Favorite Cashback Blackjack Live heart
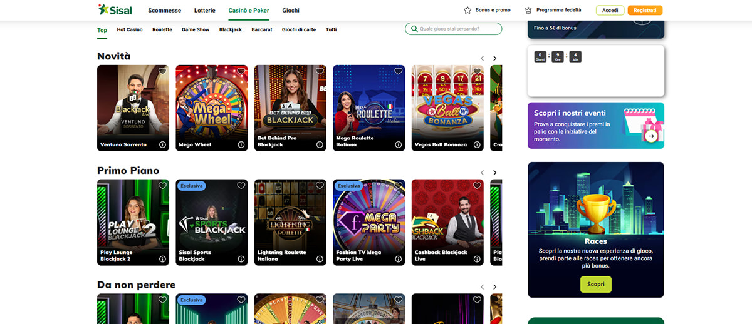 click(x=477, y=186)
